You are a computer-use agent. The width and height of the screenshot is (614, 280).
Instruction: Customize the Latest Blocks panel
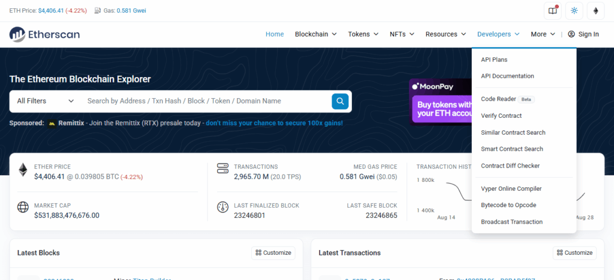pyautogui.click(x=273, y=253)
